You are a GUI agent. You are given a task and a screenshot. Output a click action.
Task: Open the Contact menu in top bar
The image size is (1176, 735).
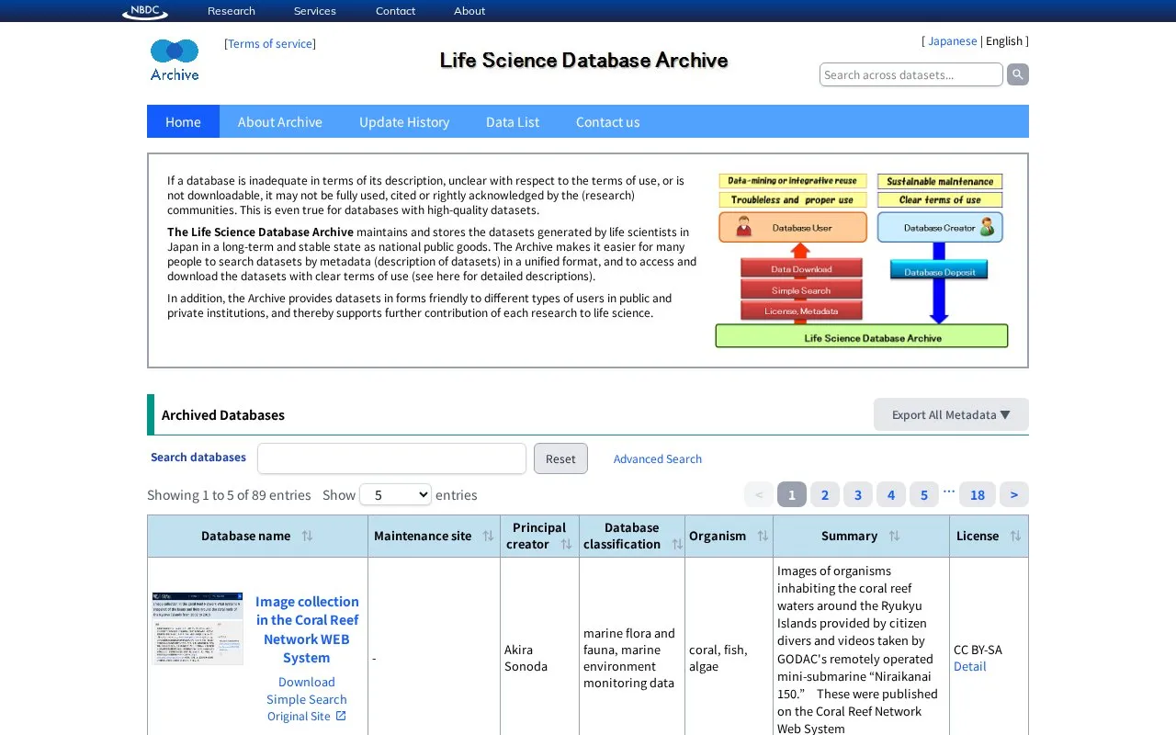[x=395, y=11]
